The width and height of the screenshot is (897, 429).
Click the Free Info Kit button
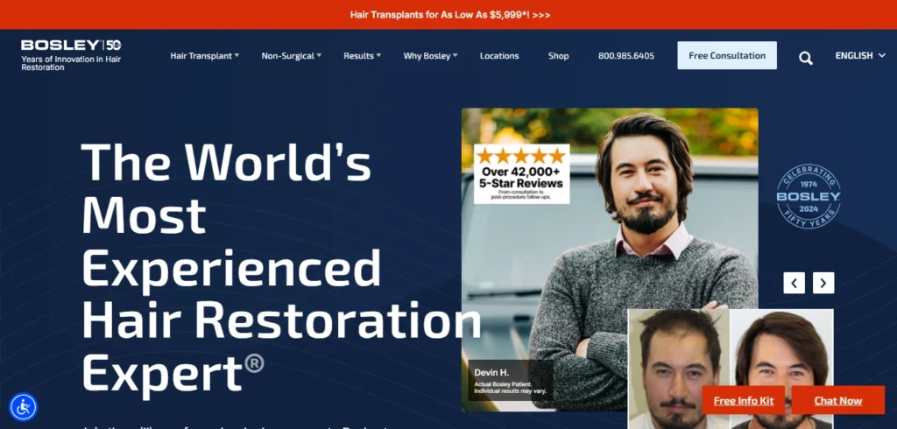[743, 400]
